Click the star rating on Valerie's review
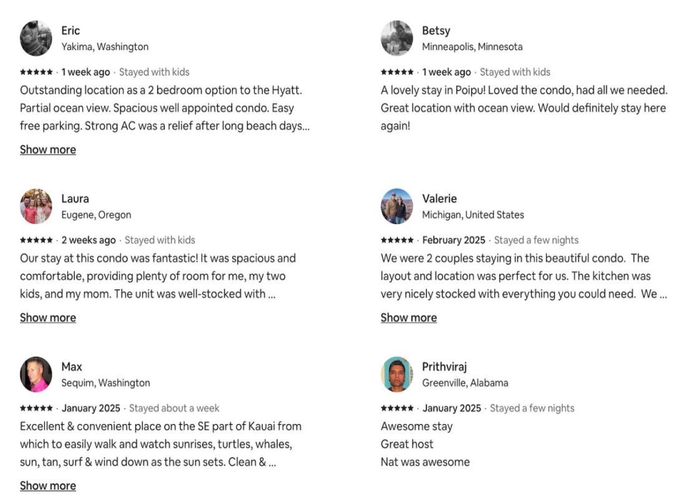The width and height of the screenshot is (674, 499). pos(397,240)
